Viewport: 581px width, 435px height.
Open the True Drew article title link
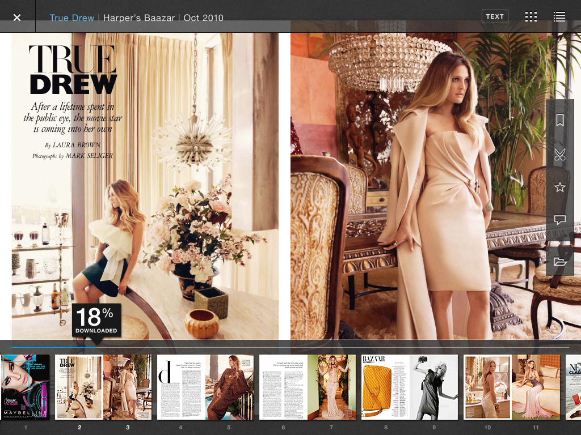click(x=72, y=18)
